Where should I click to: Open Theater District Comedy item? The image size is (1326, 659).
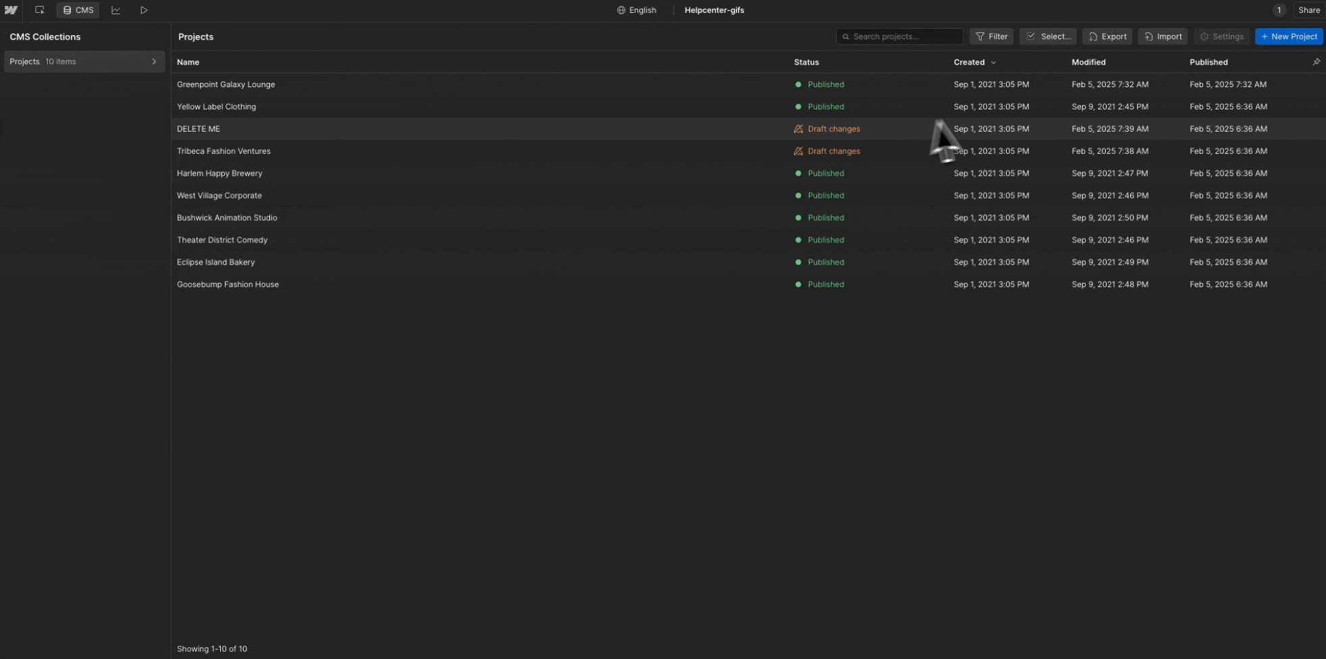coord(222,240)
